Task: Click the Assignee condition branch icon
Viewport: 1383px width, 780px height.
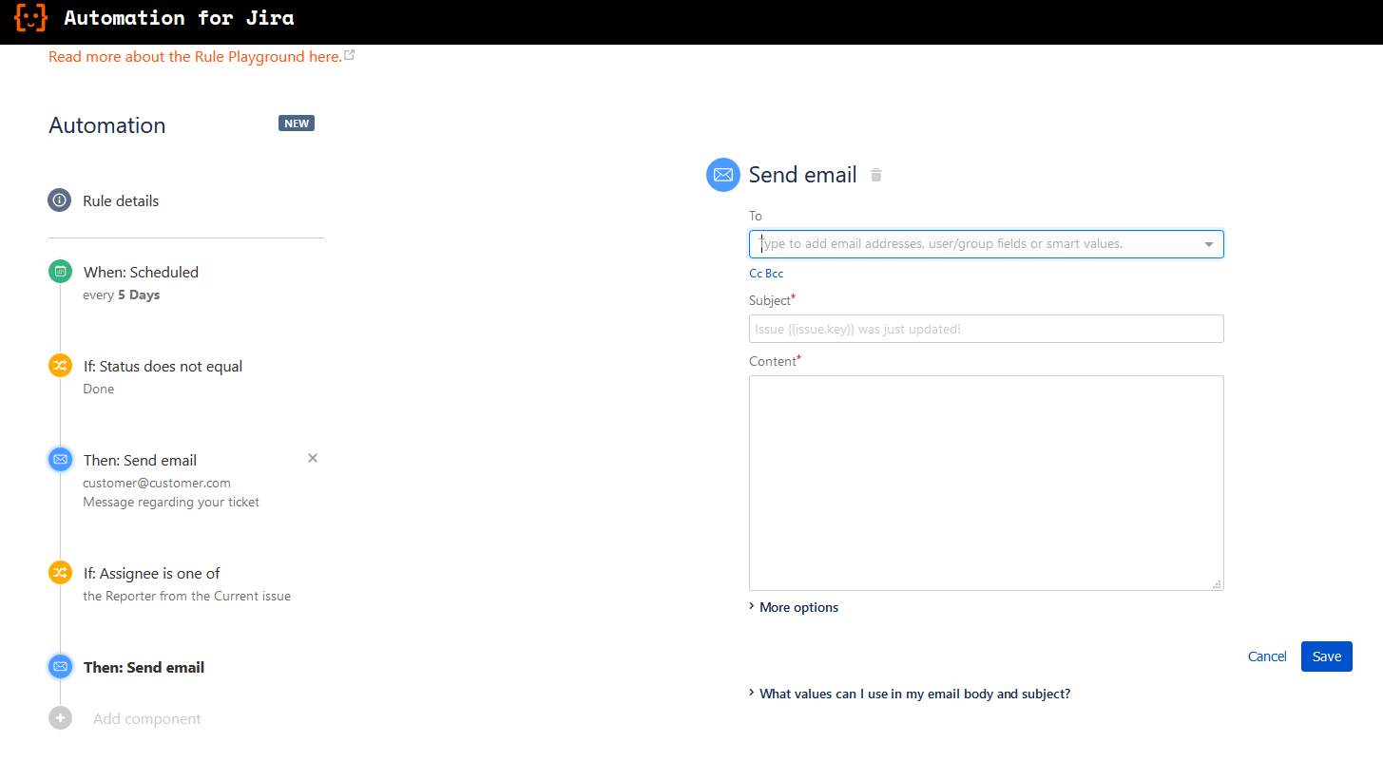Action: click(60, 572)
